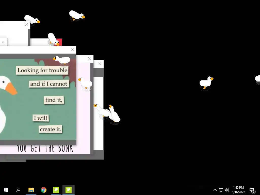
Task: Click the 'and if I cannot' text strip
Action: pos(49,84)
